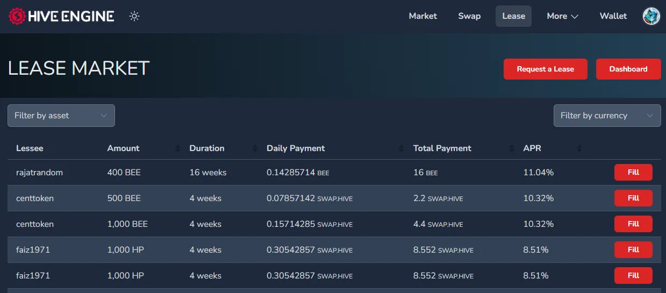Expand the More menu
This screenshot has width=666, height=293.
562,16
